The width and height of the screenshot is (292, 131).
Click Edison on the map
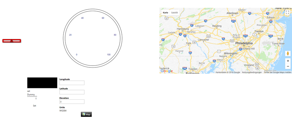(271, 17)
